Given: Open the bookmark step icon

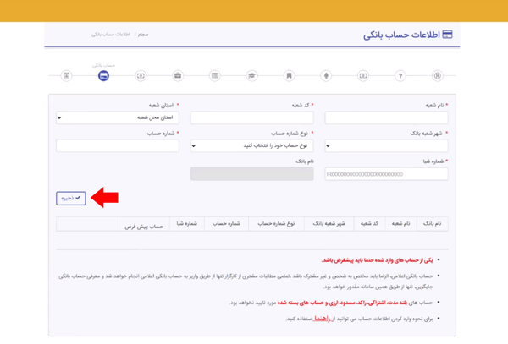Looking at the screenshot, I should (289, 76).
